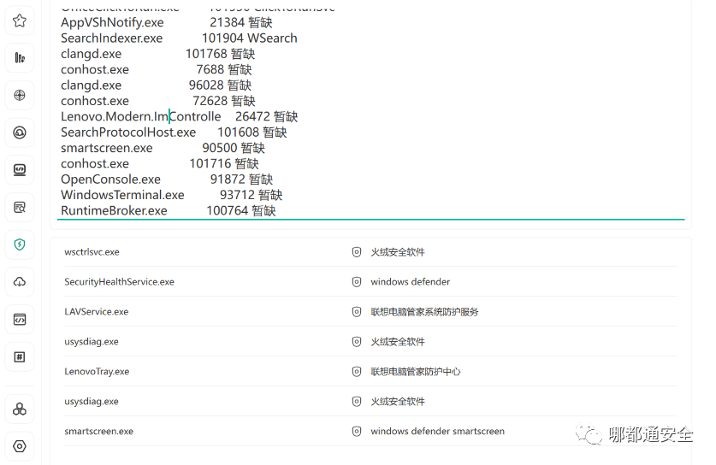716x465 pixels.
Task: Open the vertical bars sidebar icon
Action: click(20, 58)
